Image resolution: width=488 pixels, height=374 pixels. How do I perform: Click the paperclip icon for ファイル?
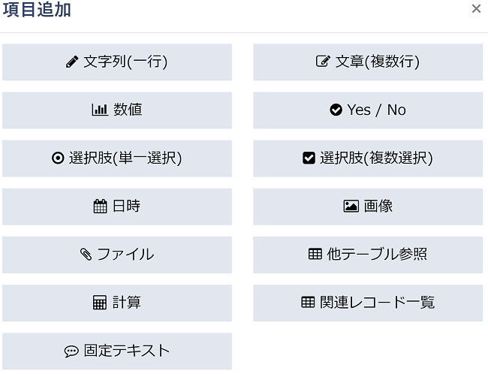pyautogui.click(x=86, y=255)
